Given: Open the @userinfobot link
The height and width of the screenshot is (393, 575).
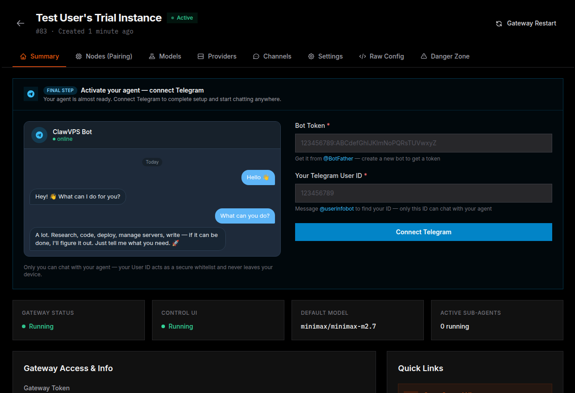Looking at the screenshot, I should [337, 209].
